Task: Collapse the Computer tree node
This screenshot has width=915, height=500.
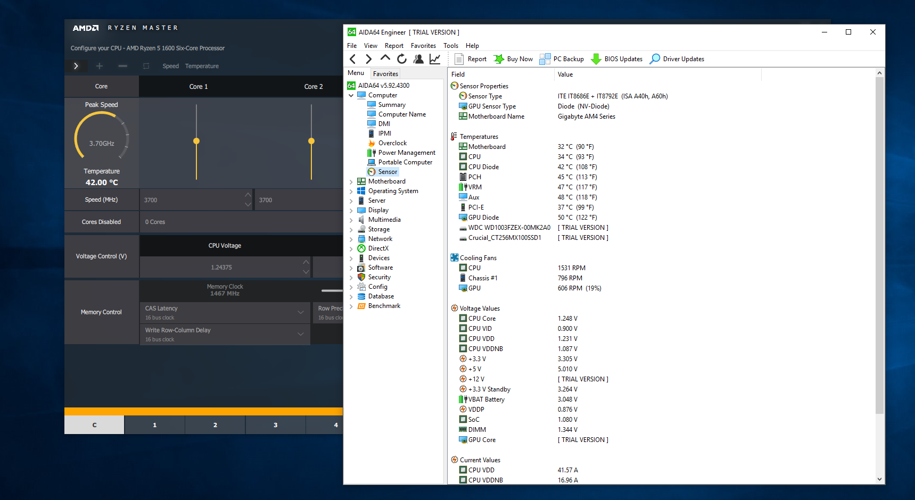Action: [x=351, y=96]
